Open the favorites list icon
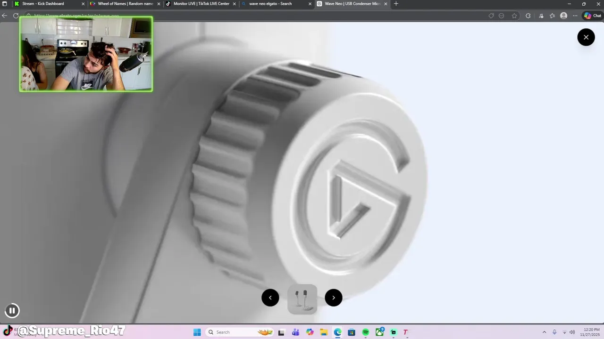The height and width of the screenshot is (339, 604). 553,16
